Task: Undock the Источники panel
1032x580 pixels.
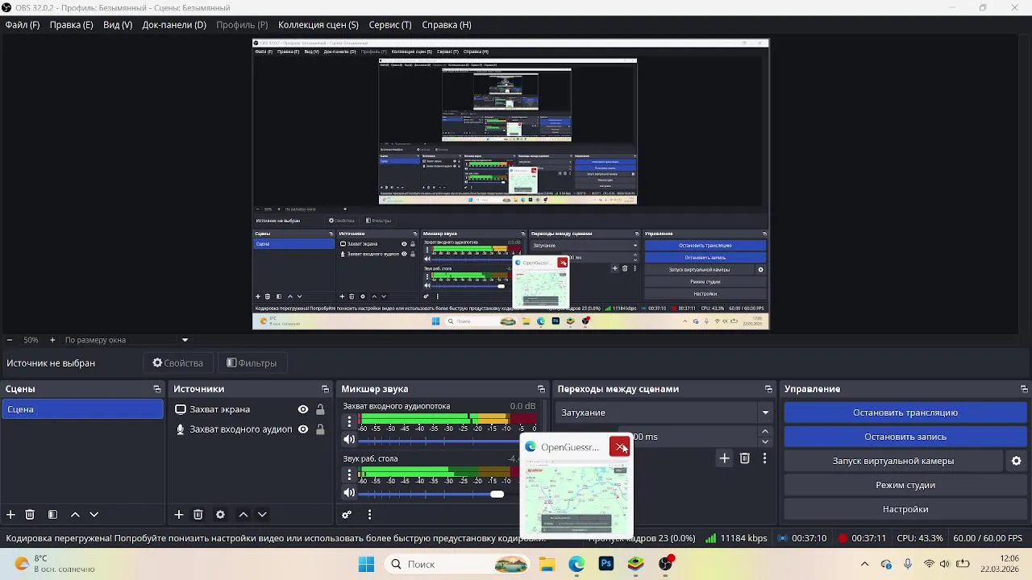Action: coord(325,389)
